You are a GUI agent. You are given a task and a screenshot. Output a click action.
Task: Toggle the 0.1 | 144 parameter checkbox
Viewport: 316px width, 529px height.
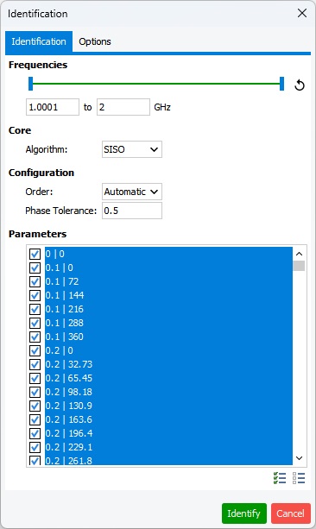tap(35, 295)
